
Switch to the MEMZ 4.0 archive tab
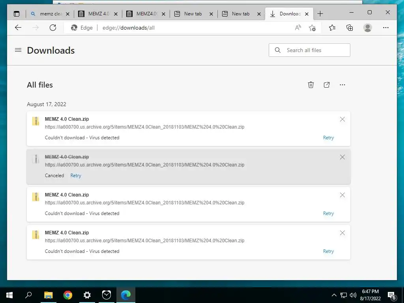coord(98,14)
